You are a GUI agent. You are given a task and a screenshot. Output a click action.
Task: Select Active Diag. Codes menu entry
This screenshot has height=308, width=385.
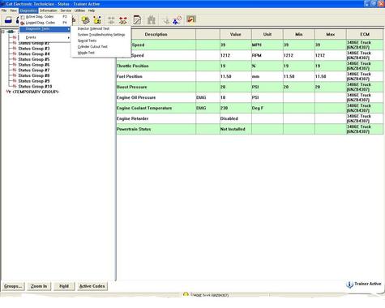45,17
